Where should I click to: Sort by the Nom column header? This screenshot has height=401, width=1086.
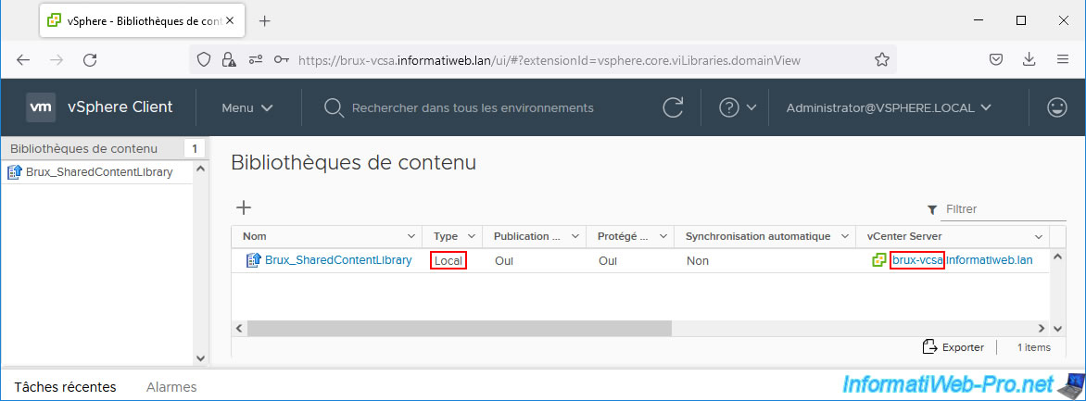click(x=255, y=237)
